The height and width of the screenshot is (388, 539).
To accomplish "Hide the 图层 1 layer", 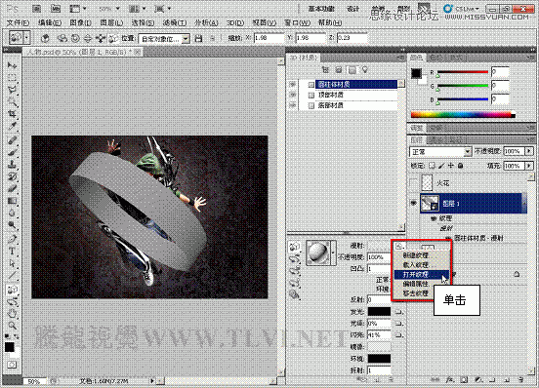I will point(414,203).
